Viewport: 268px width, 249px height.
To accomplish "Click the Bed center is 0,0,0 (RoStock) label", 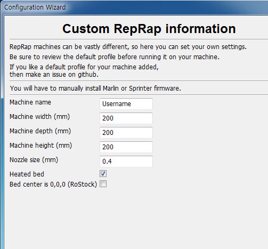I will coord(53,184).
